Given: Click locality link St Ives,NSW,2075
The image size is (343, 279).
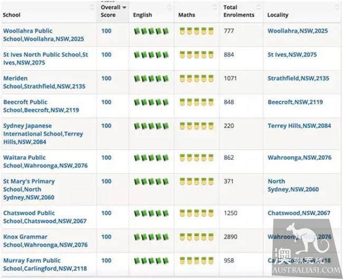Looking at the screenshot, I should coord(292,55).
